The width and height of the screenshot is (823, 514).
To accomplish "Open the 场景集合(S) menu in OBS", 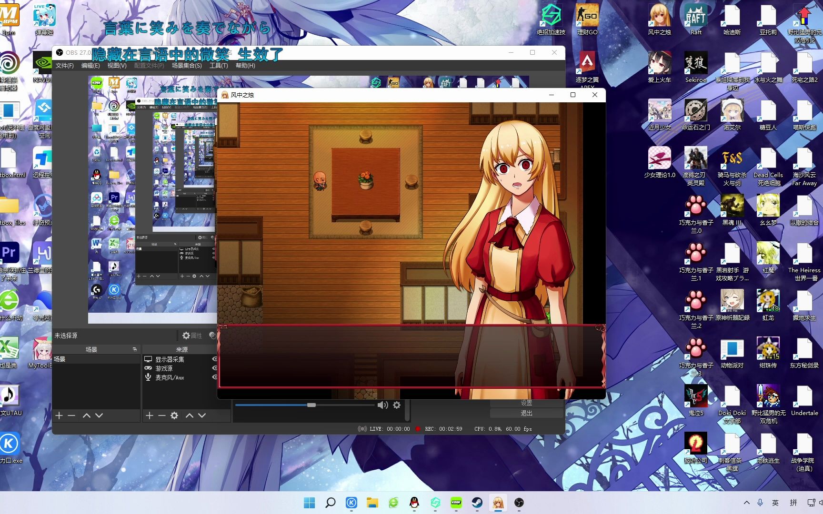I will pos(187,66).
